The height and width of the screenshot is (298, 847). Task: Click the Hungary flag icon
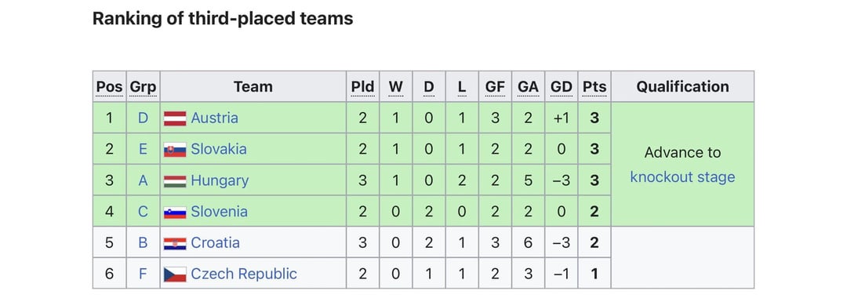click(175, 181)
